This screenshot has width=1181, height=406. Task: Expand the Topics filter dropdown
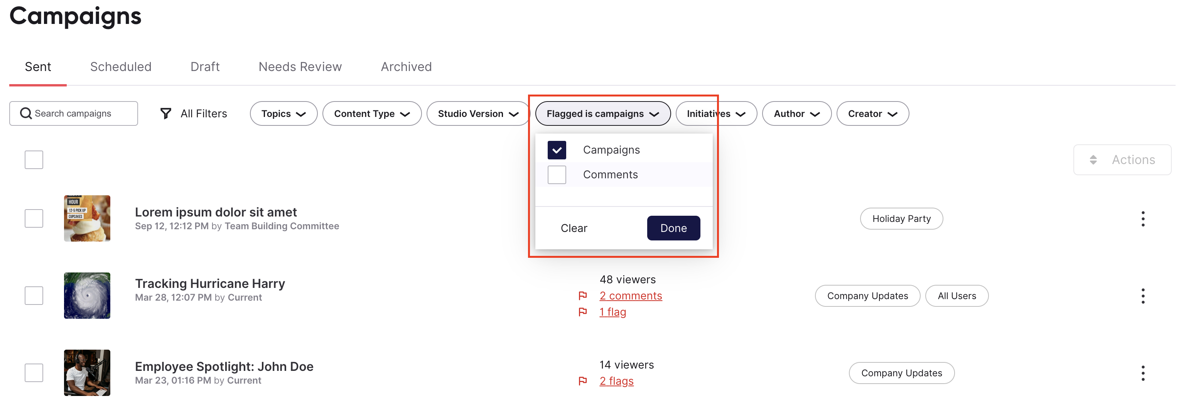tap(283, 113)
